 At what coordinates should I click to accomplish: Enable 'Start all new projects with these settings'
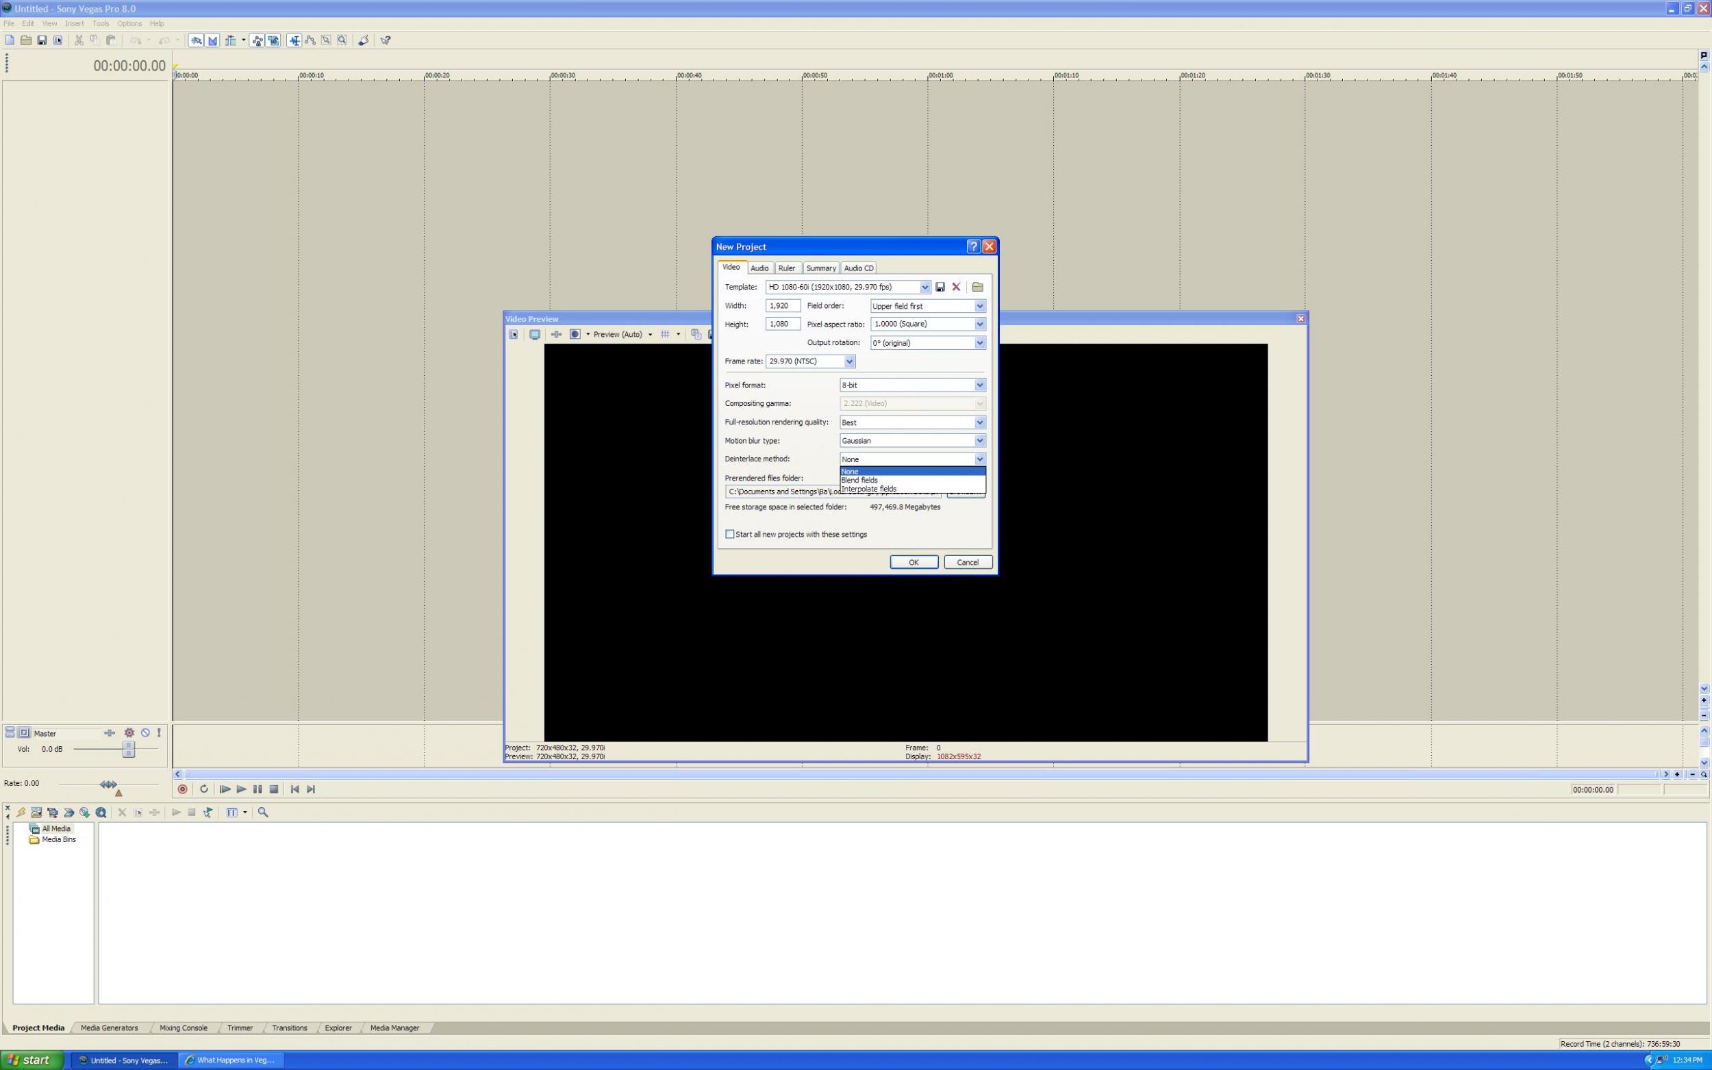730,534
